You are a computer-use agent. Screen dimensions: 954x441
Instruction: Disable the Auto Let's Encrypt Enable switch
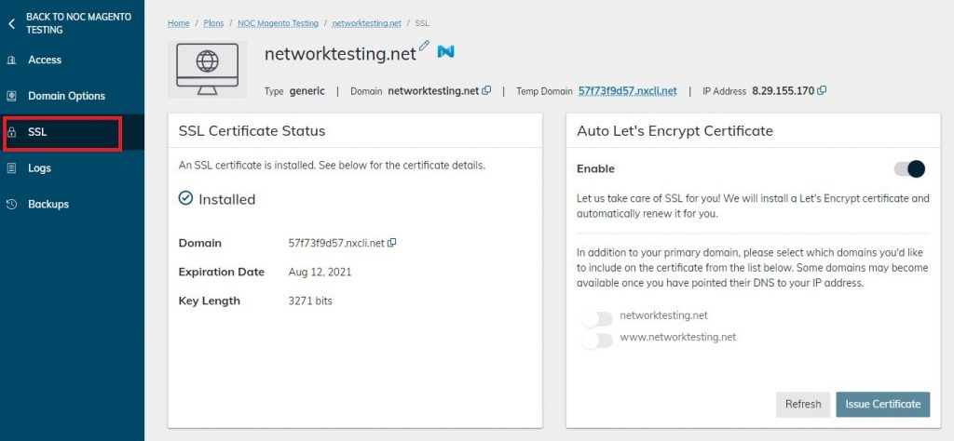click(x=909, y=169)
